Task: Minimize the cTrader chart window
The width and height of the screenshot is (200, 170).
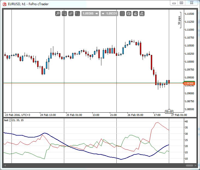Action: point(174,3)
